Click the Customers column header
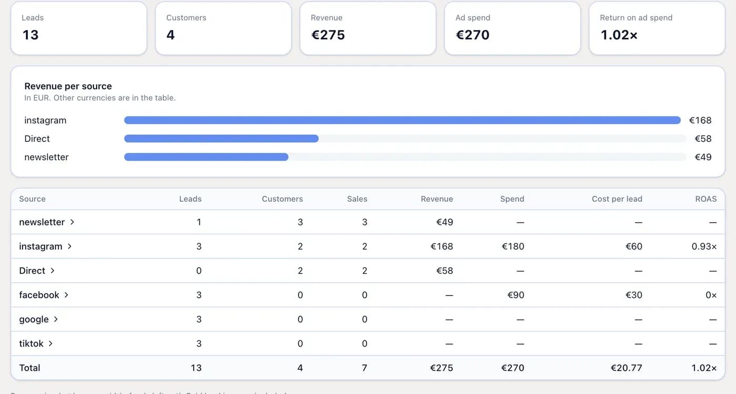 click(x=282, y=199)
